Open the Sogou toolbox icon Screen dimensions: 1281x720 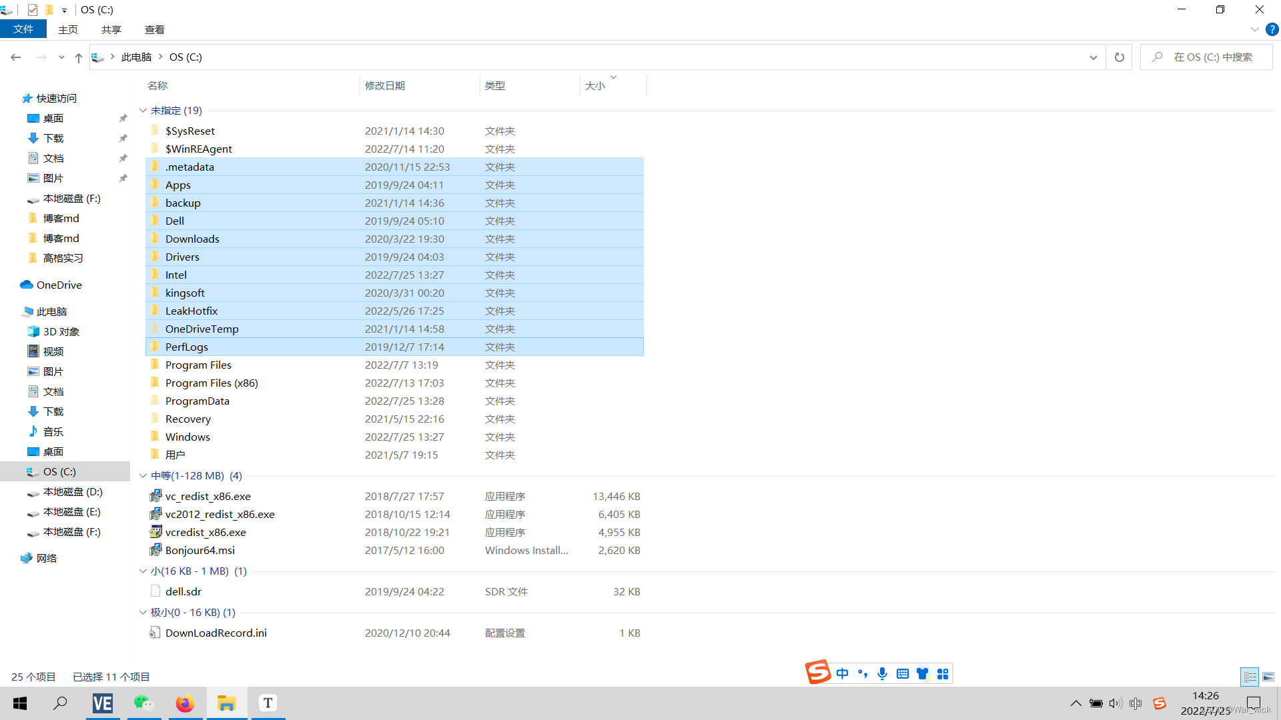[x=943, y=673]
